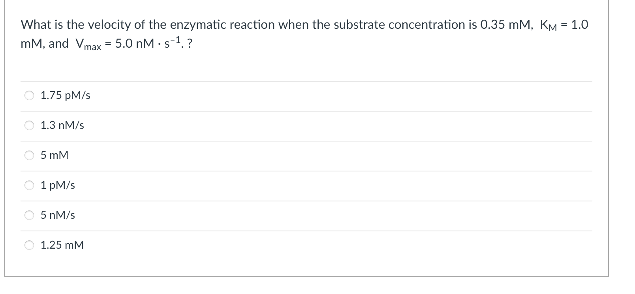Click the answer label text 1.25 mM
This screenshot has width=635, height=294.
click(62, 245)
